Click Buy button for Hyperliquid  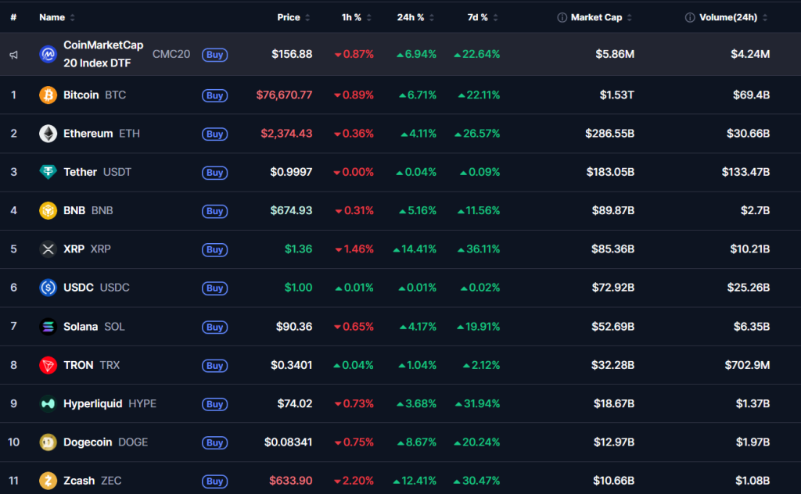click(x=214, y=404)
